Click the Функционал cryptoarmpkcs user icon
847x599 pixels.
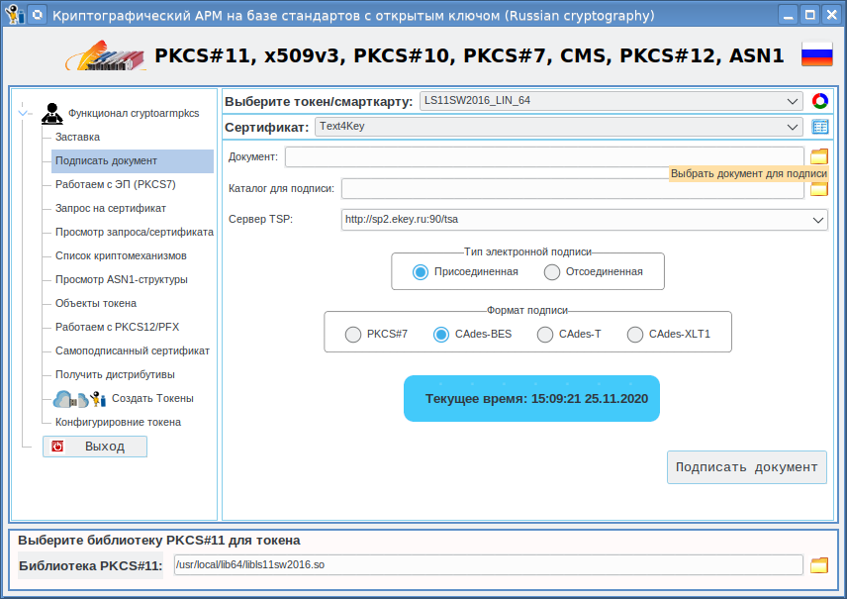click(x=52, y=113)
